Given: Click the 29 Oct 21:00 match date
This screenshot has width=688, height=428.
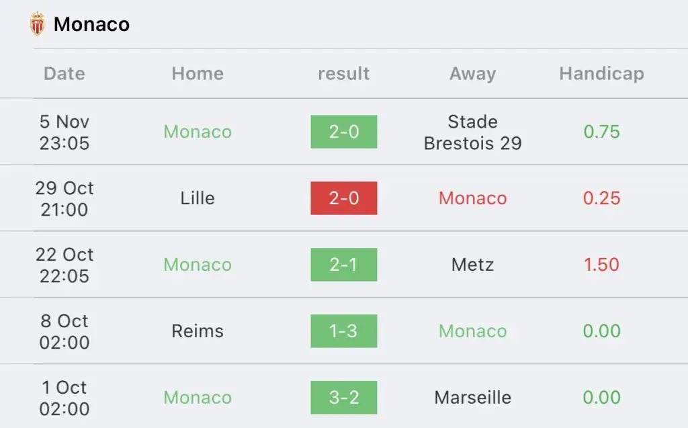Looking at the screenshot, I should (64, 198).
